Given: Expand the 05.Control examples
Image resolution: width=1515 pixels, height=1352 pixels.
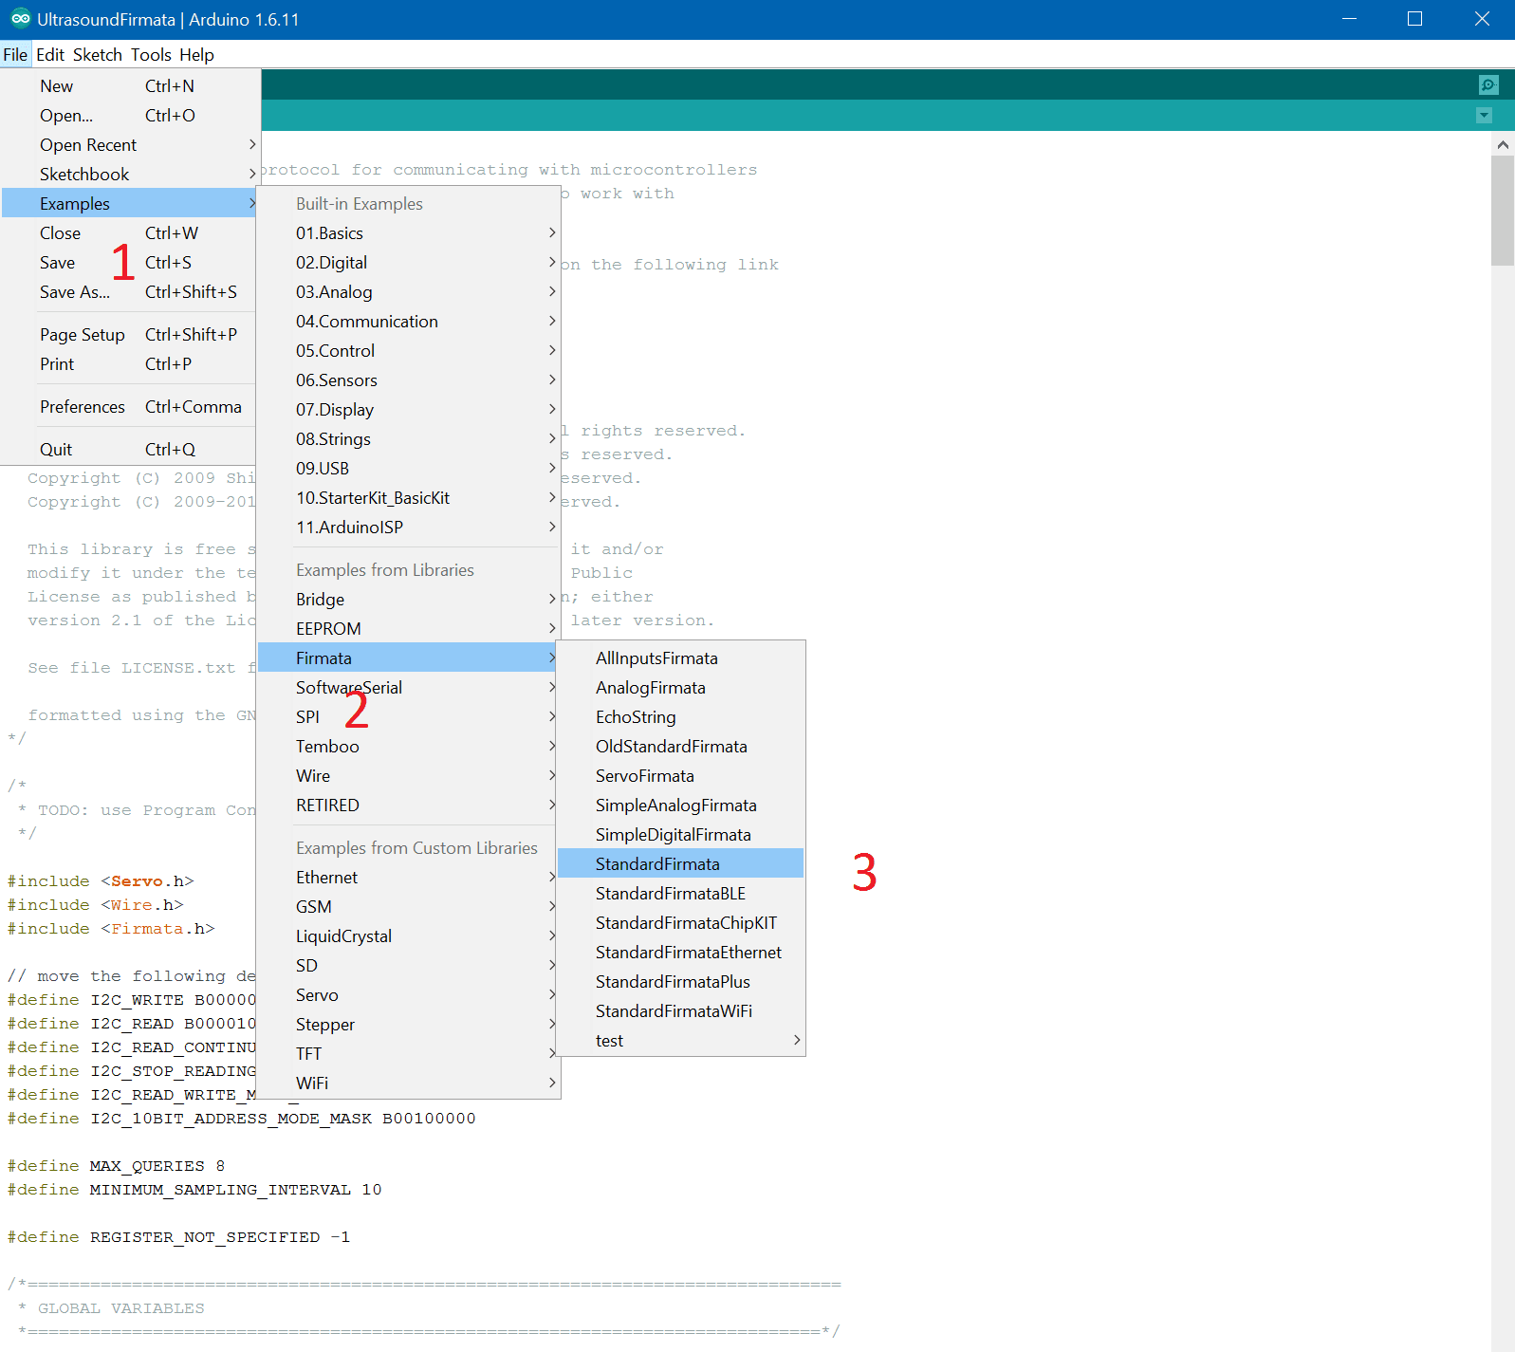Looking at the screenshot, I should tap(409, 351).
